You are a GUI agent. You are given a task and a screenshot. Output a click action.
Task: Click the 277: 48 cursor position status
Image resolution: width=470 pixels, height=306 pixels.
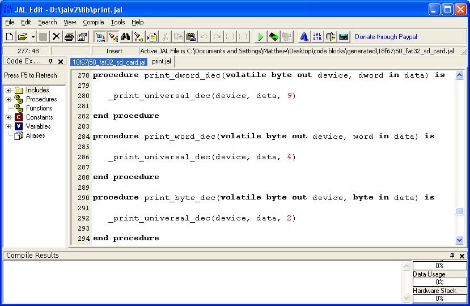coord(28,51)
